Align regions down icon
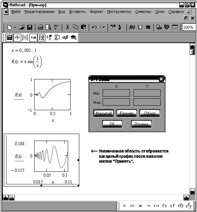The height and width of the screenshot is (212, 197). 120,27
